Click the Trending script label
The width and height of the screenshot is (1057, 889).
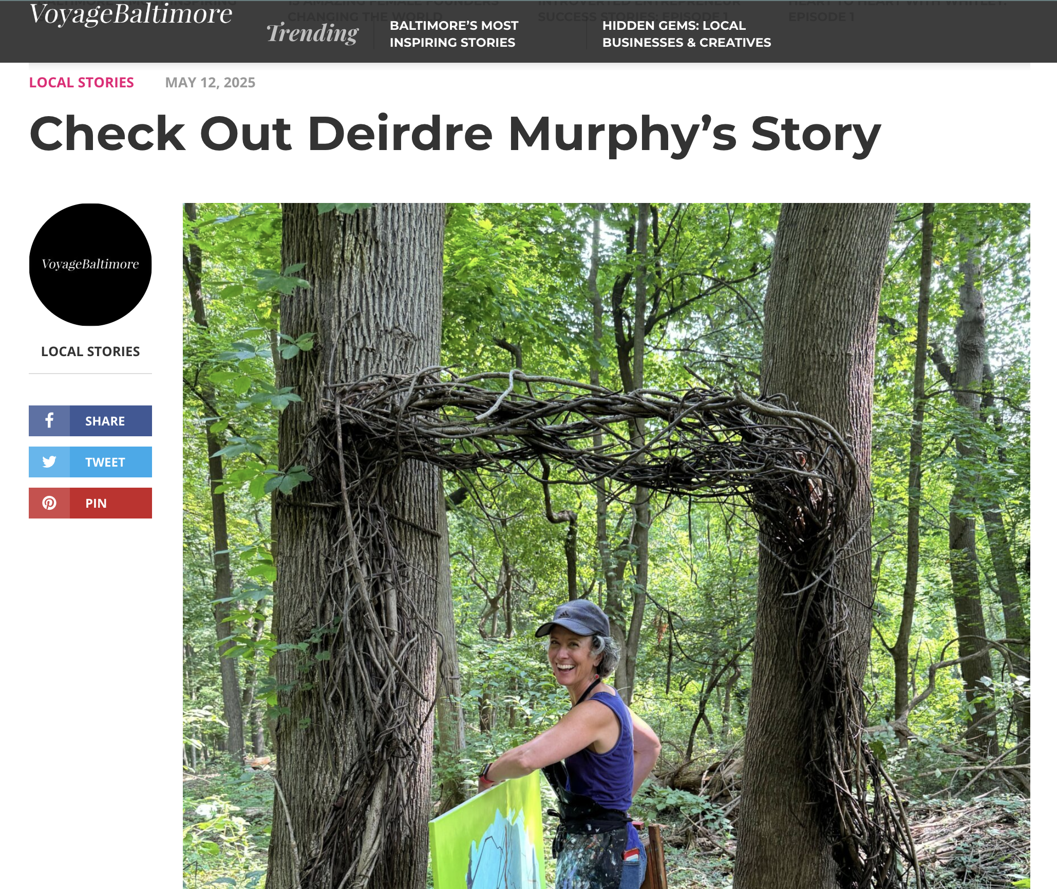pyautogui.click(x=312, y=33)
